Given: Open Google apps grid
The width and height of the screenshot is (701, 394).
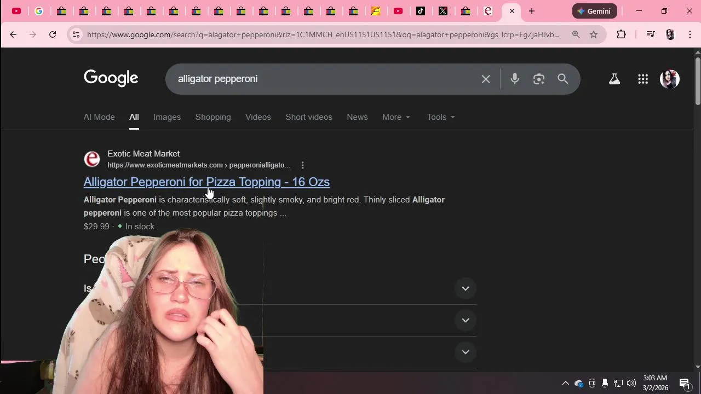Looking at the screenshot, I should [643, 79].
